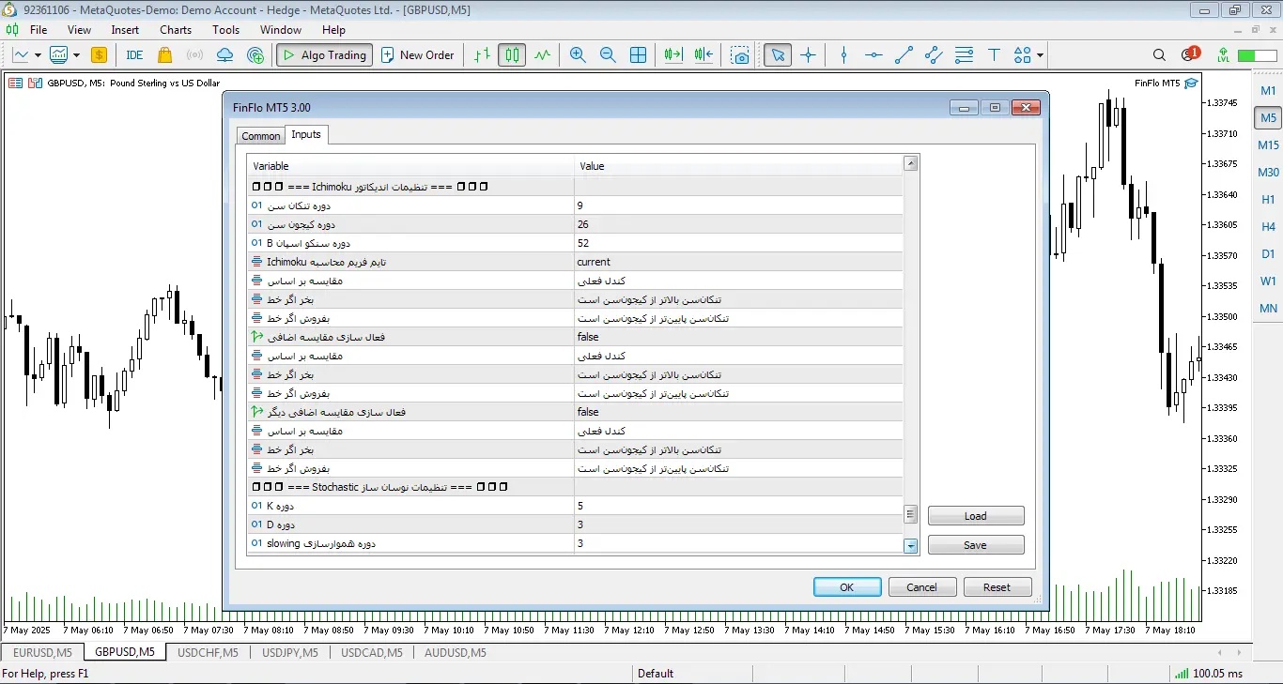The width and height of the screenshot is (1283, 684).
Task: Open the IDE MetaEditor button
Action: pos(134,55)
